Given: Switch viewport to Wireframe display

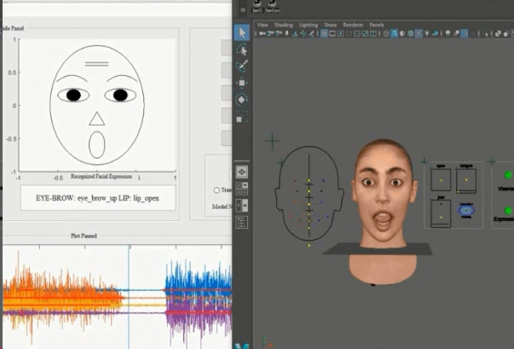Looking at the screenshot, I should tap(386, 33).
